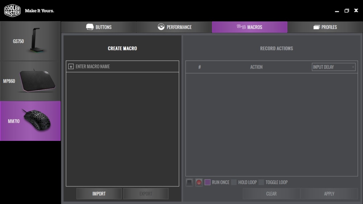Image resolution: width=363 pixels, height=204 pixels.
Task: Switch to the Performance tab
Action: point(174,27)
